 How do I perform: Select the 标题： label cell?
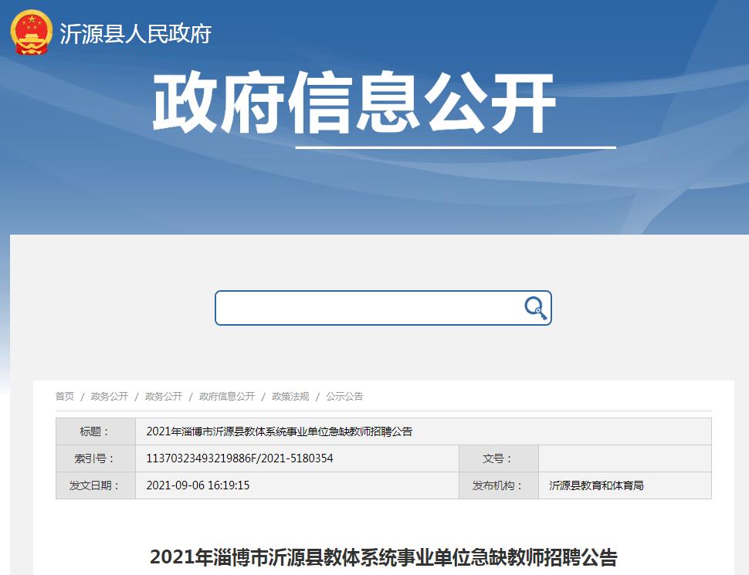[96, 431]
